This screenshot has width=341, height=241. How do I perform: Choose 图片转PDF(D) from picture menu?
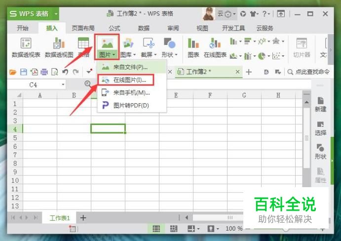pos(132,105)
